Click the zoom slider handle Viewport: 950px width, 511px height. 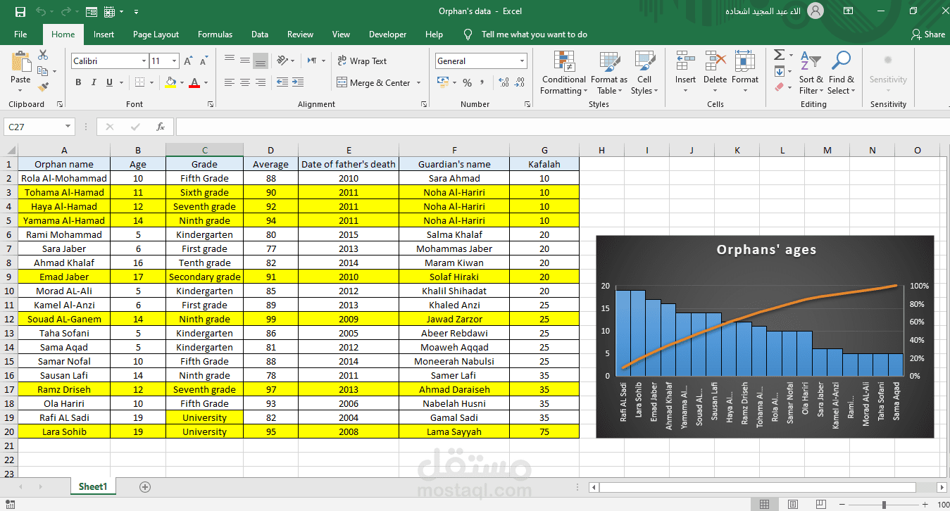pos(885,504)
